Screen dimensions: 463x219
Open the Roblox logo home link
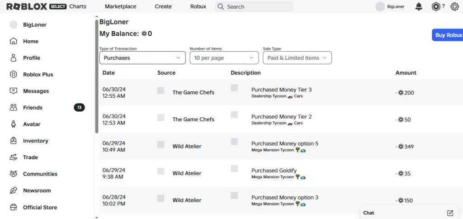pos(27,6)
